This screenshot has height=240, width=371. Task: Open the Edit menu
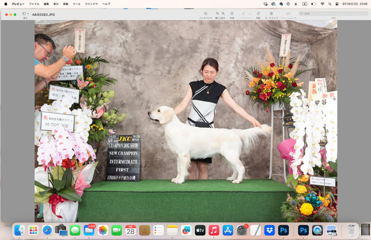[x=46, y=4]
